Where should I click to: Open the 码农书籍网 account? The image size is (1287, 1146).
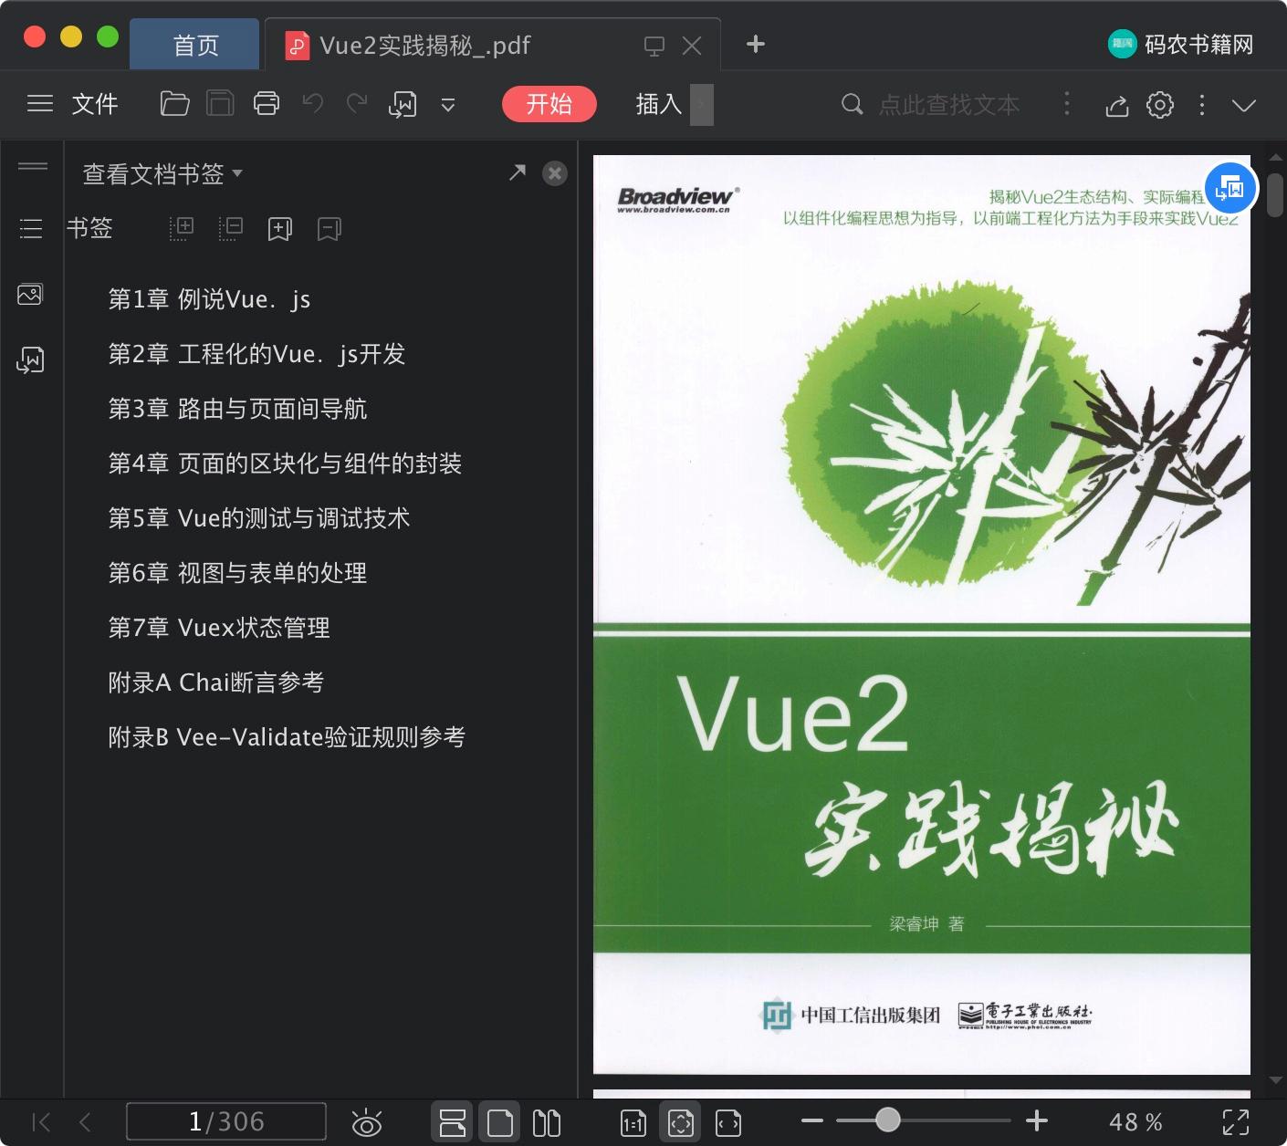point(1181,44)
